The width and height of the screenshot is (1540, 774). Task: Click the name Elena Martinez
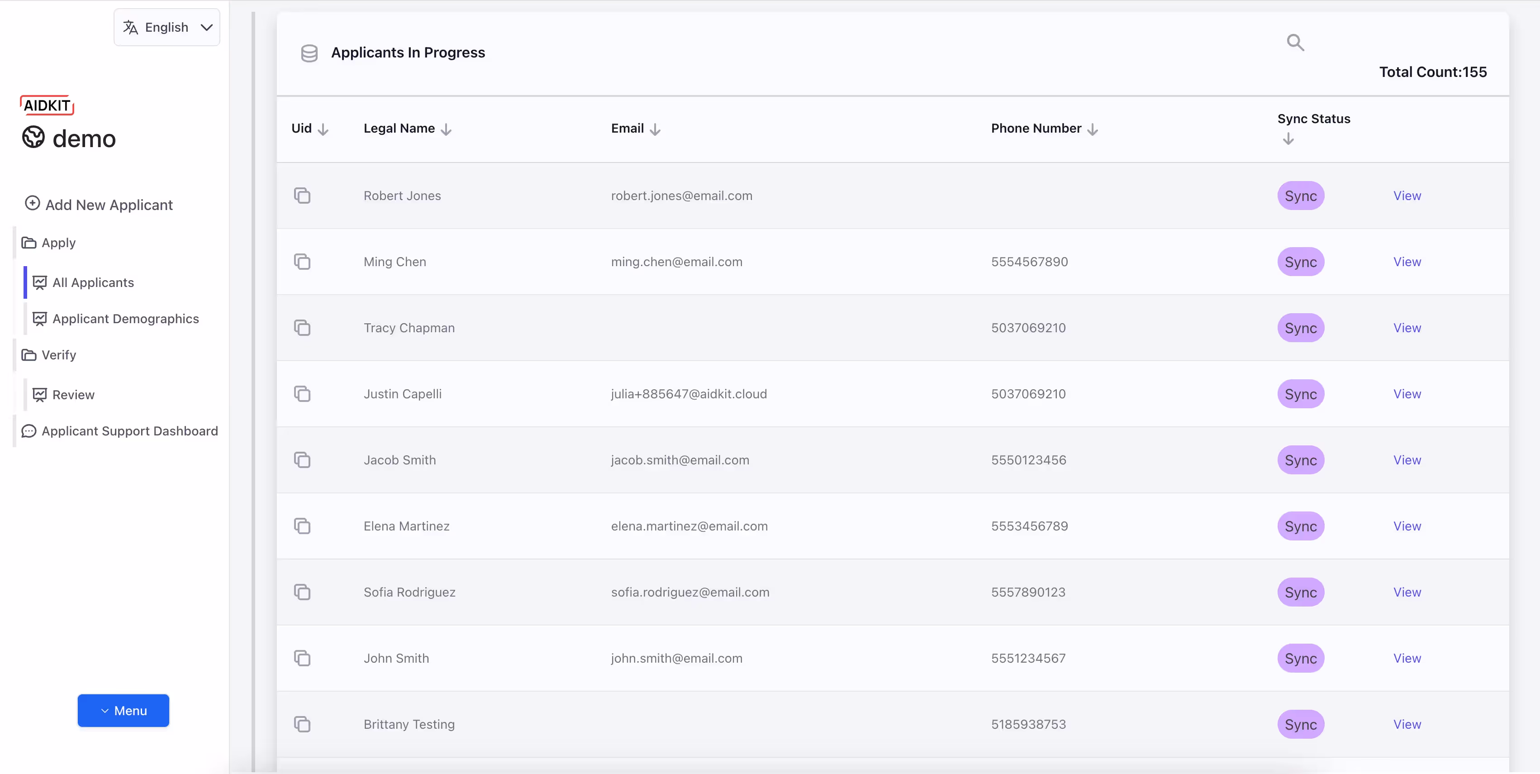(x=407, y=526)
